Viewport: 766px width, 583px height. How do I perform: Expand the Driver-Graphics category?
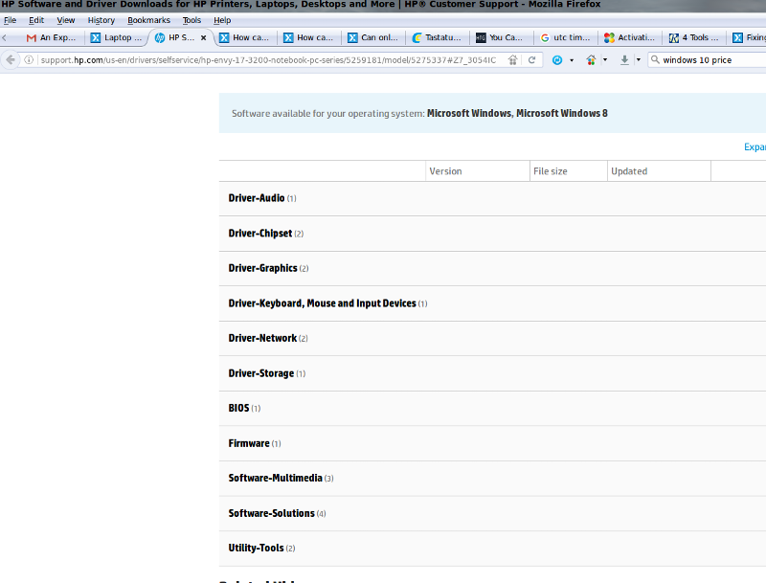492,269
